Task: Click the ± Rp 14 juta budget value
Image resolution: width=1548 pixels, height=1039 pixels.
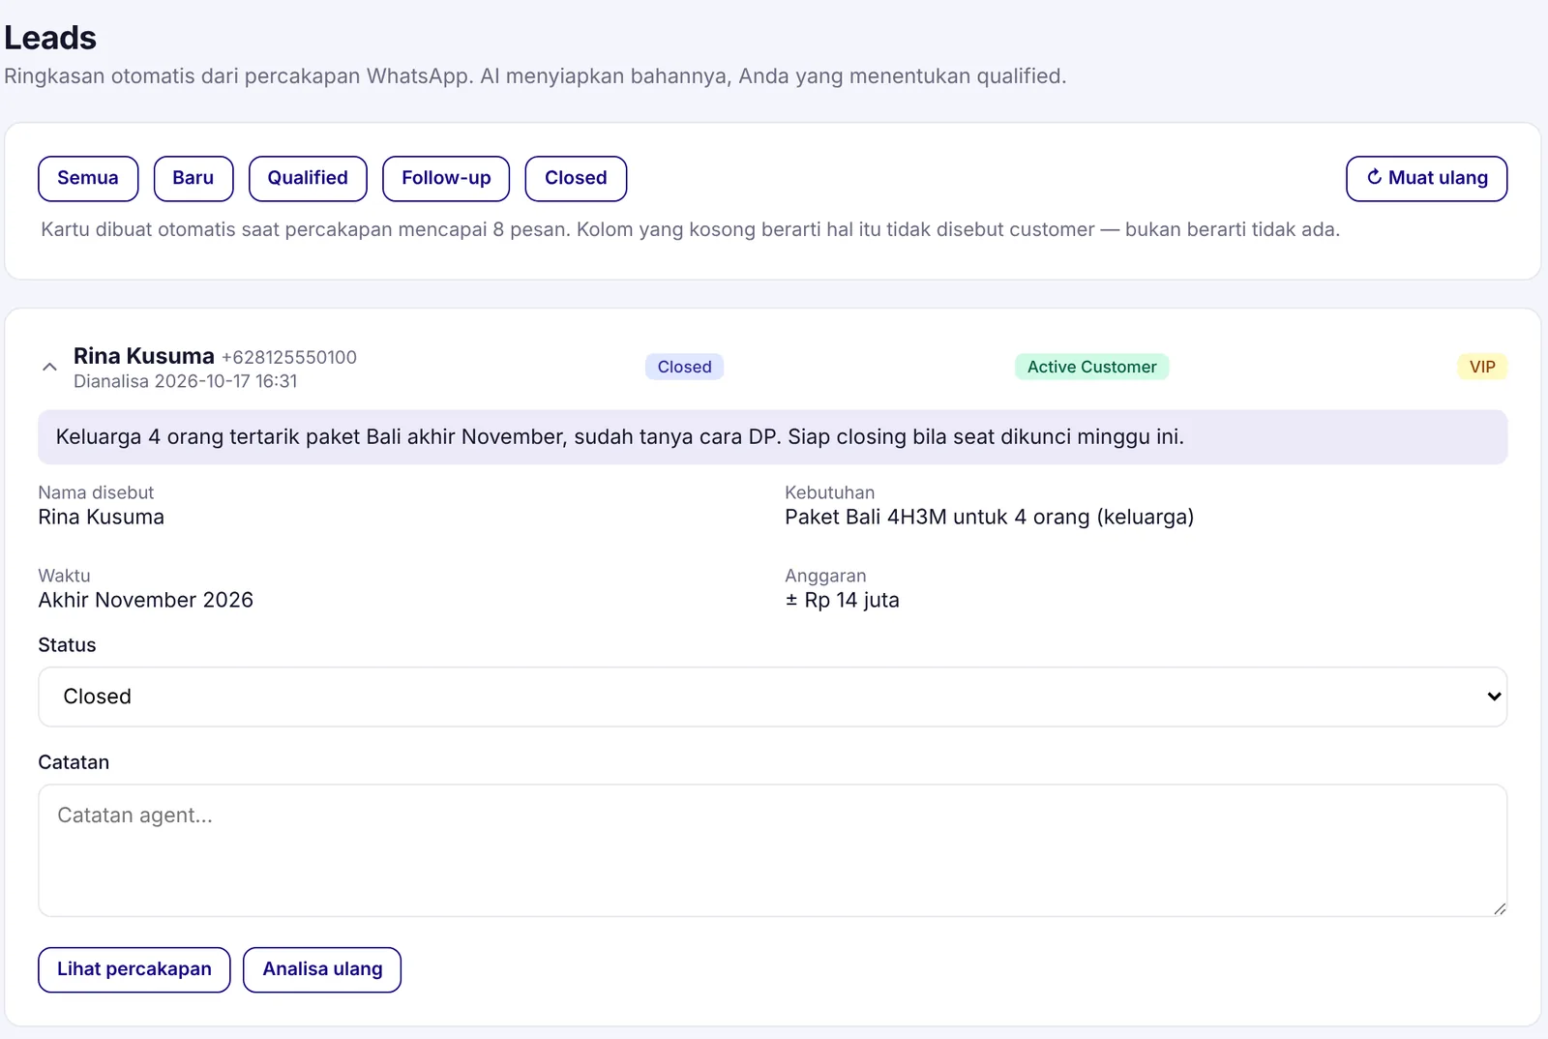Action: point(843,600)
